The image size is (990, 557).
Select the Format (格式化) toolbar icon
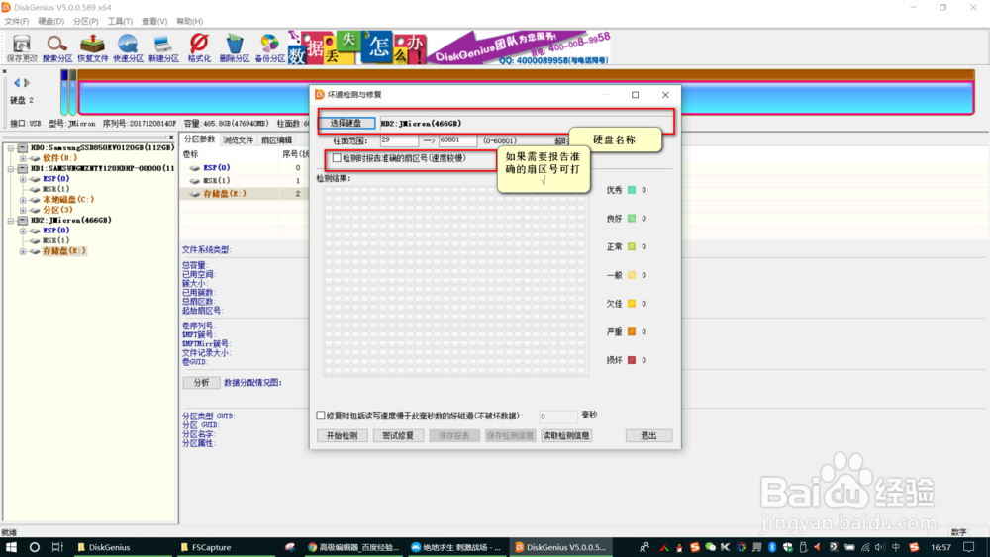coord(199,47)
